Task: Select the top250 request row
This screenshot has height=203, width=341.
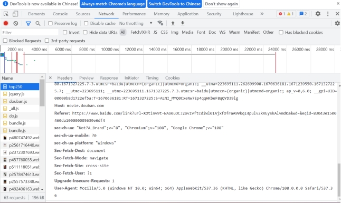Action: coord(20,86)
